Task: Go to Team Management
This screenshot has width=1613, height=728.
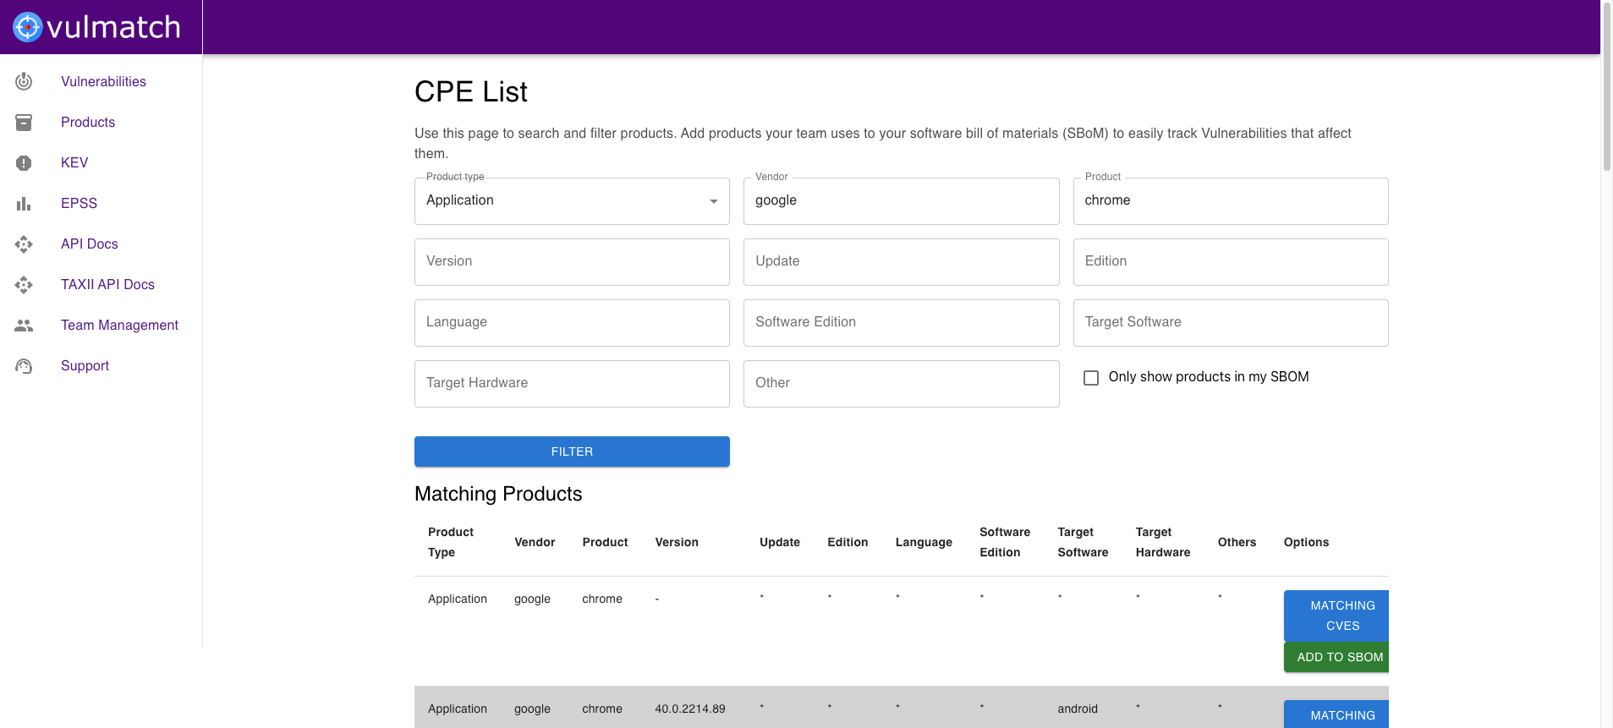Action: tap(119, 325)
